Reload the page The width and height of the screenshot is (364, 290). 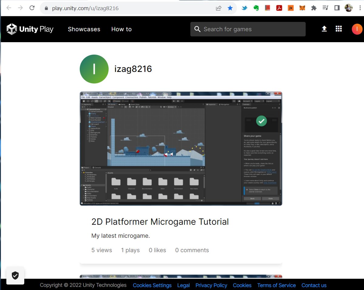click(32, 8)
